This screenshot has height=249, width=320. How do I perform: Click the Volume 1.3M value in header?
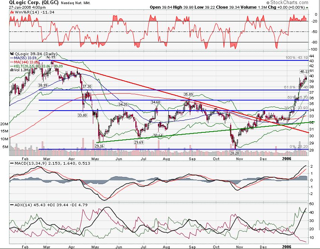click(x=254, y=7)
